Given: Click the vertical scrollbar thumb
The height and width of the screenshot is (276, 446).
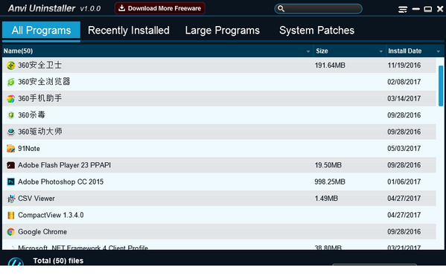Looking at the screenshot, I should (441, 86).
